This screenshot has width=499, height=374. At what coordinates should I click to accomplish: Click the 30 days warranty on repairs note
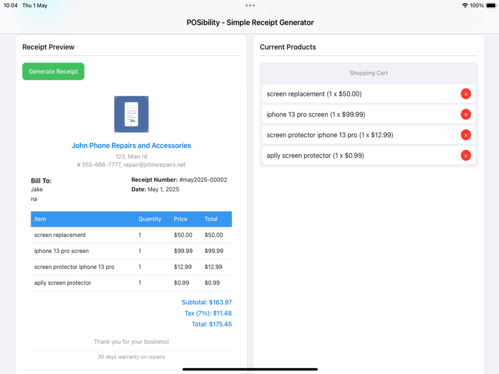[131, 357]
